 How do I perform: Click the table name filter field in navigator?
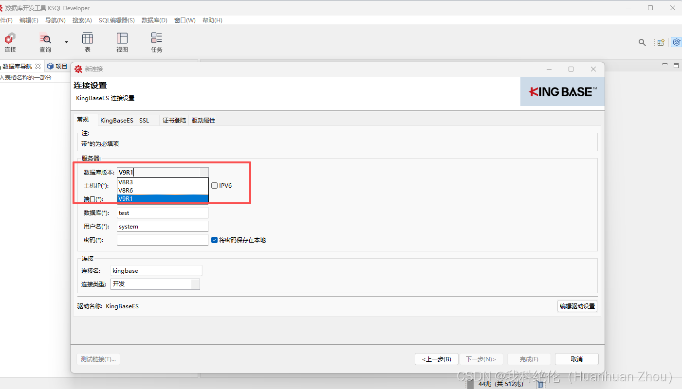point(36,78)
